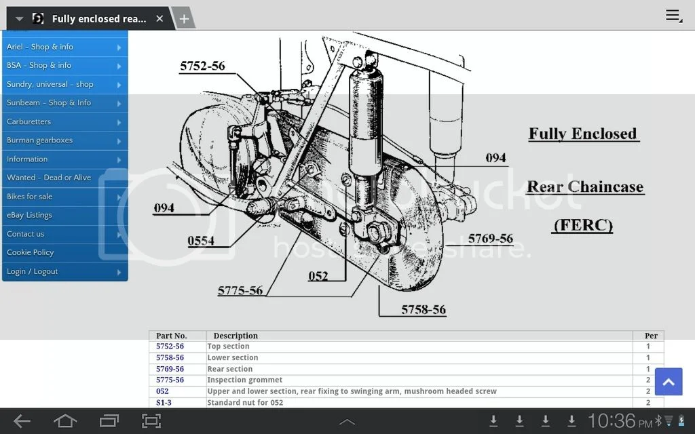This screenshot has height=434, width=695.
Task: Click the scroll-to-top arrow button
Action: point(668,382)
